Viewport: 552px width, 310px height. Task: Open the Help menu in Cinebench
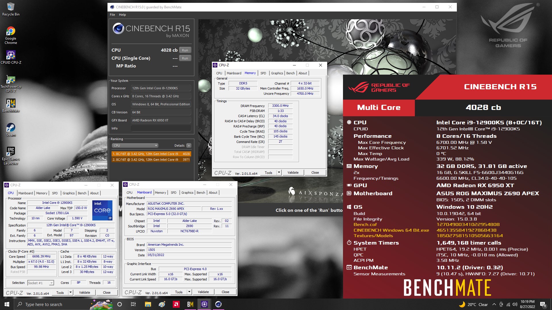click(x=122, y=15)
